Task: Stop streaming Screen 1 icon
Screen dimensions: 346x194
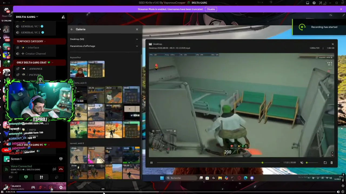Action: (61, 159)
